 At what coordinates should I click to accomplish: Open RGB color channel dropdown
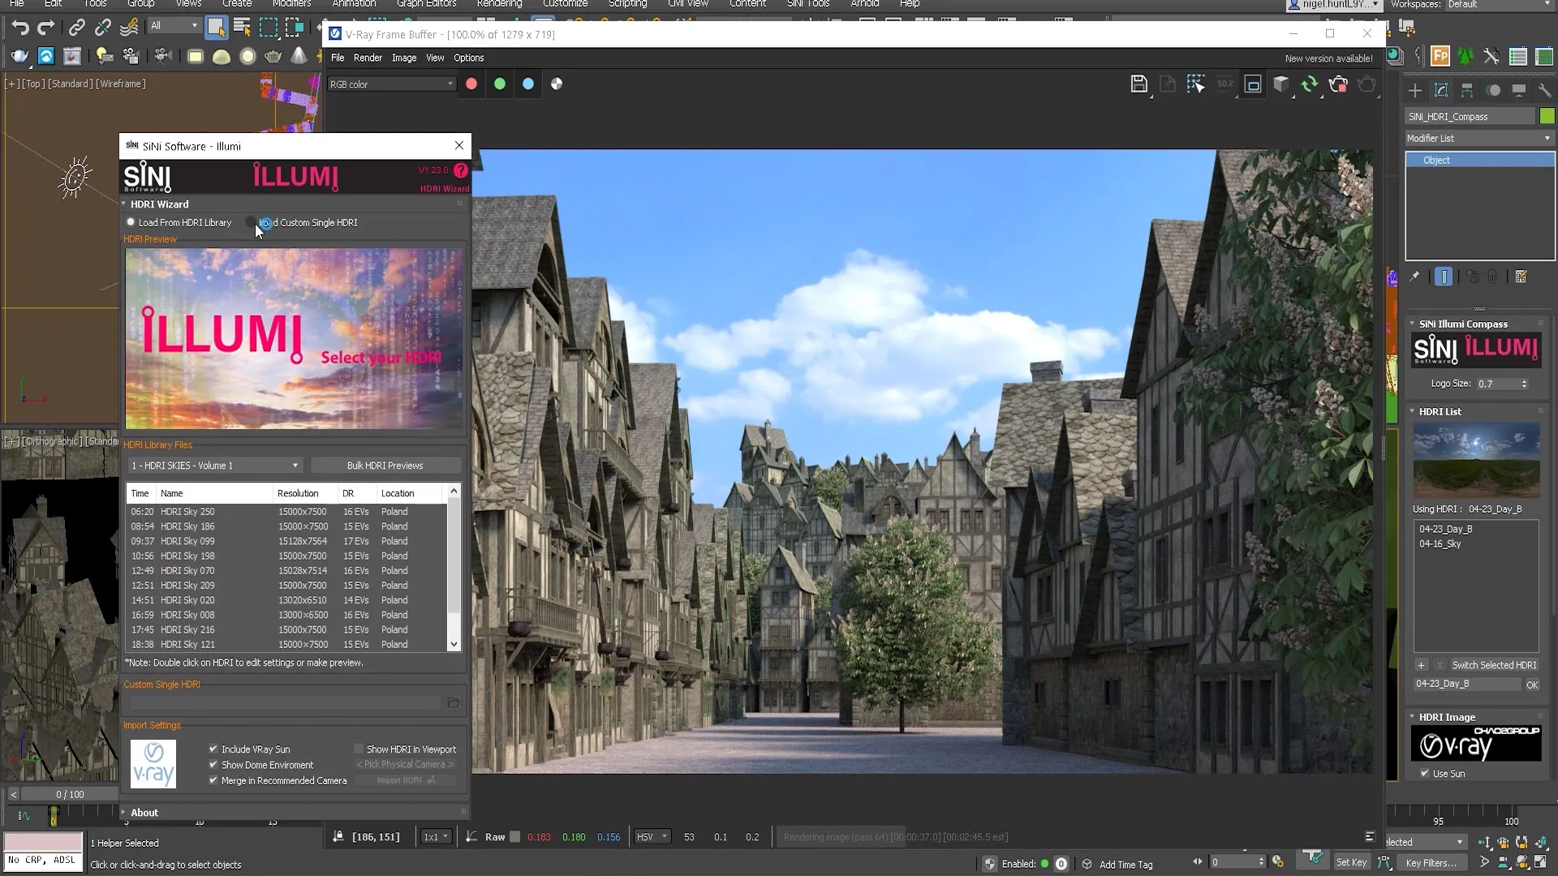click(x=391, y=84)
